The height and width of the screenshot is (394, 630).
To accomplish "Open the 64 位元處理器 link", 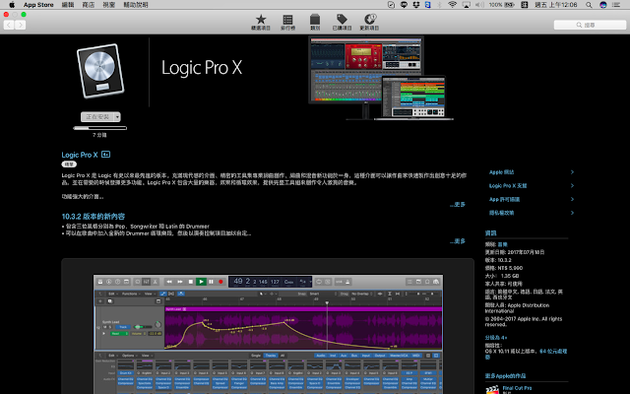I will tap(527, 354).
